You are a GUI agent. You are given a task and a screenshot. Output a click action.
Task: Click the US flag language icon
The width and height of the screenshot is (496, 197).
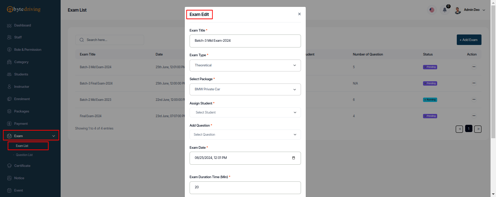(x=432, y=10)
